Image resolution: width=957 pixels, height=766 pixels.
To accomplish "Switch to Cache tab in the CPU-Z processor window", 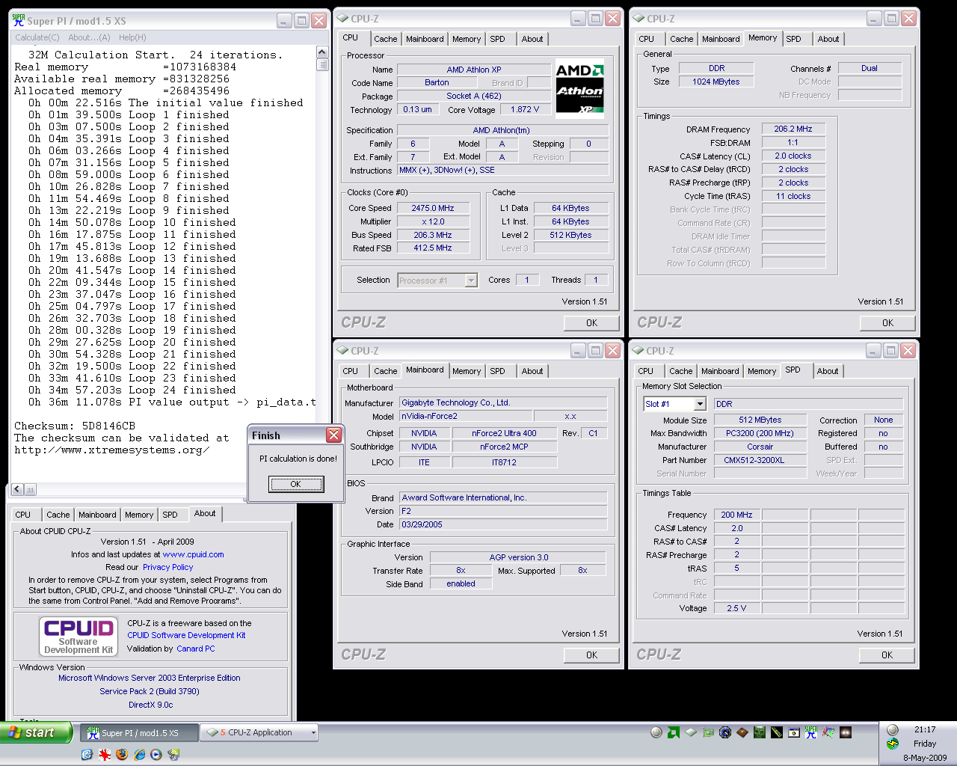I will [x=386, y=39].
